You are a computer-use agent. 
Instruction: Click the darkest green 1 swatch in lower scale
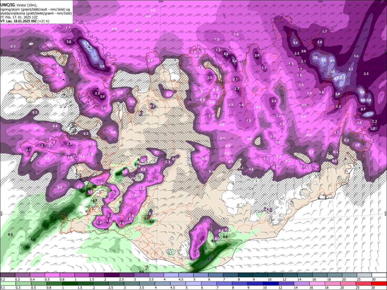[70, 283]
